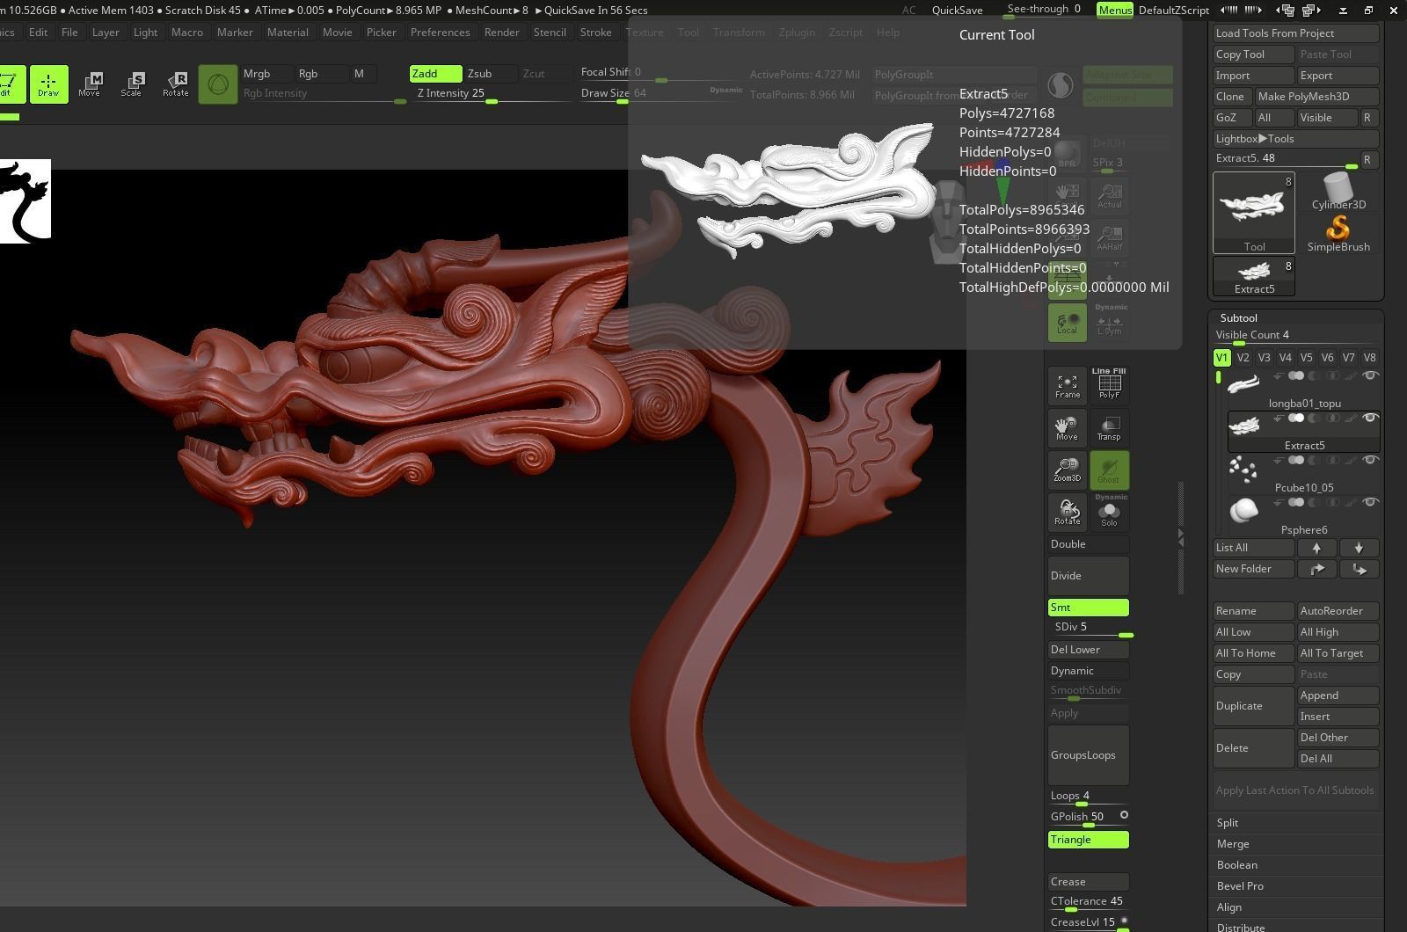Screen dimensions: 1407x932
Task: Click the Rotate navigation icon beside Solo
Action: [1067, 512]
